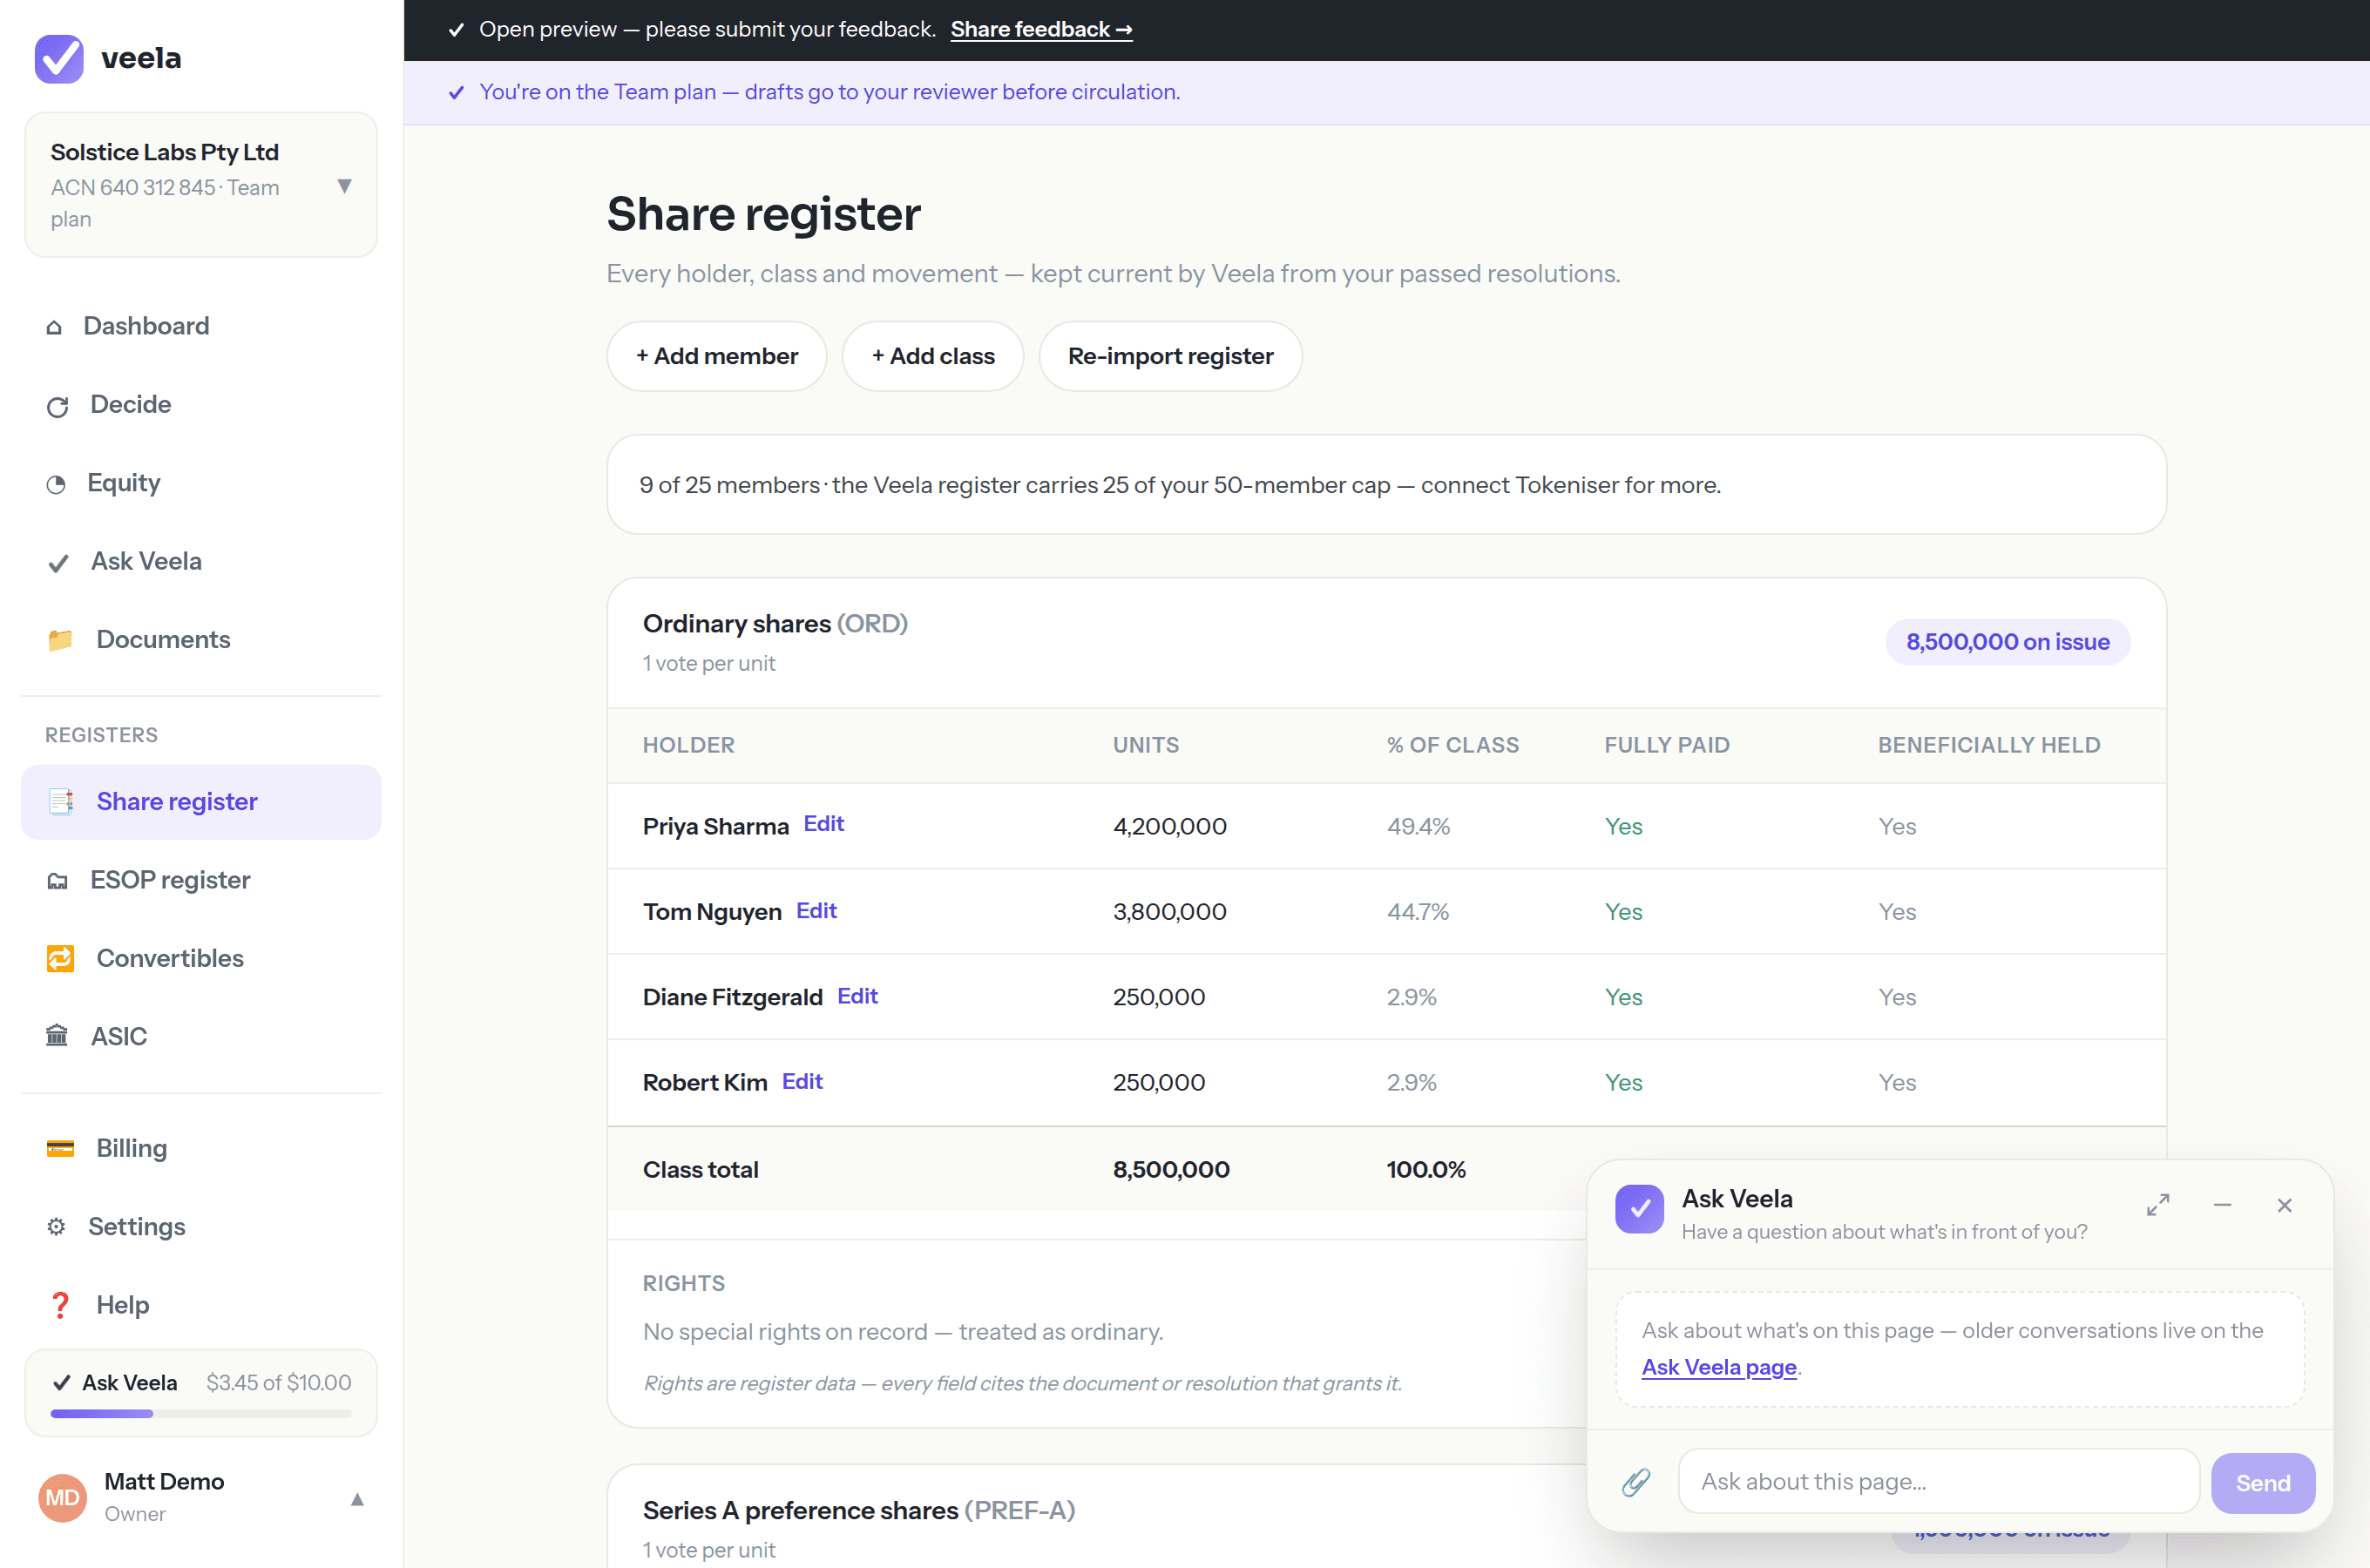Click the HOLDER column header
The height and width of the screenshot is (1568, 2370).
(688, 745)
